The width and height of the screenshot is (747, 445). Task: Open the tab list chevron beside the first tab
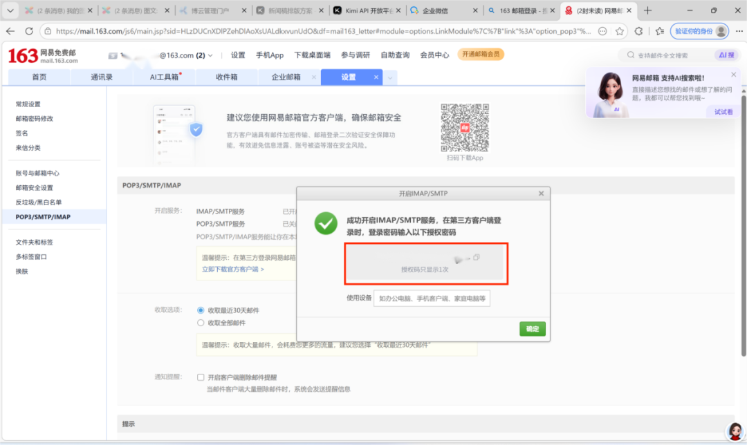[x=10, y=10]
